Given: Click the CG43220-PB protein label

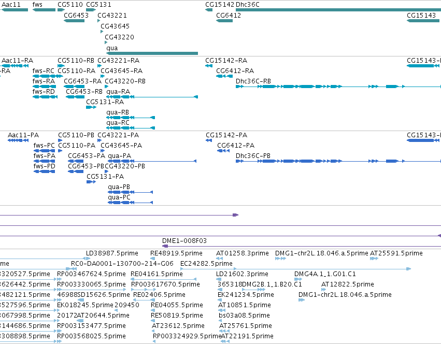Looking at the screenshot, I should (125, 166).
